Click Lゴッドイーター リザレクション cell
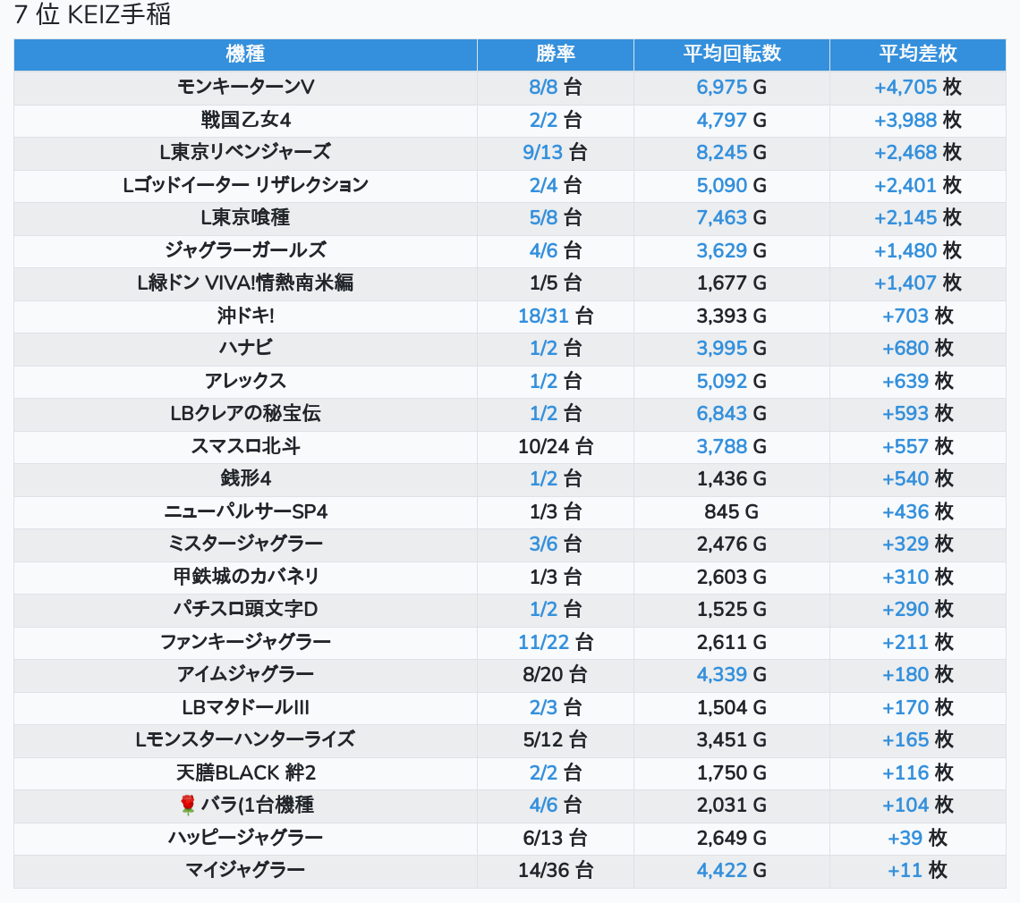 [x=245, y=185]
